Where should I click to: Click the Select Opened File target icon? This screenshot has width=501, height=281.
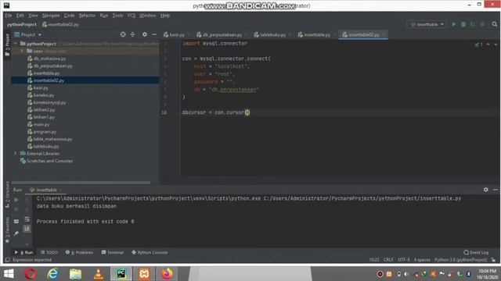[x=123, y=34]
